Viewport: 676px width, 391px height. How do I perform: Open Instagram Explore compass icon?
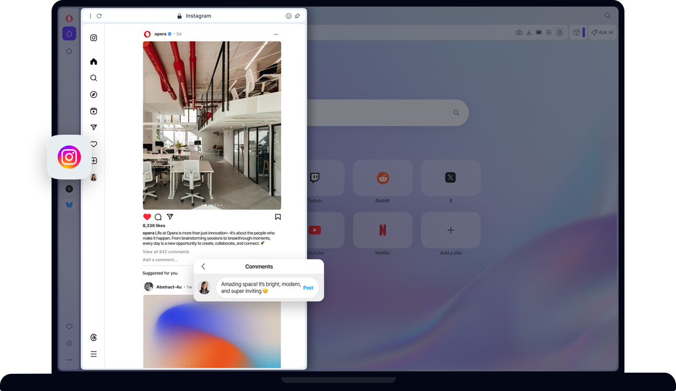[93, 95]
